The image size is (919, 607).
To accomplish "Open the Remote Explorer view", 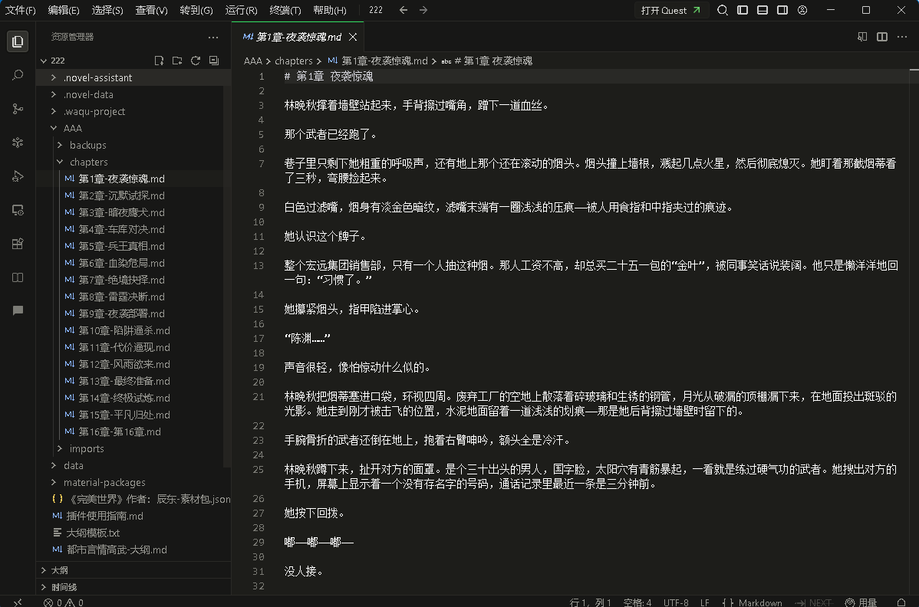I will click(18, 210).
